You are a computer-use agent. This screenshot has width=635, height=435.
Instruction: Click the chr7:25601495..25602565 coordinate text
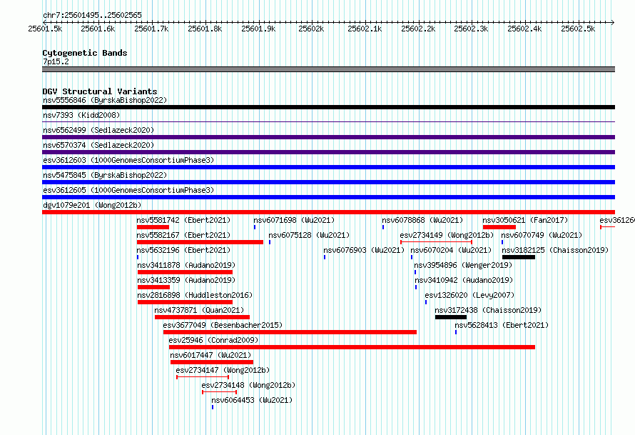pos(92,15)
